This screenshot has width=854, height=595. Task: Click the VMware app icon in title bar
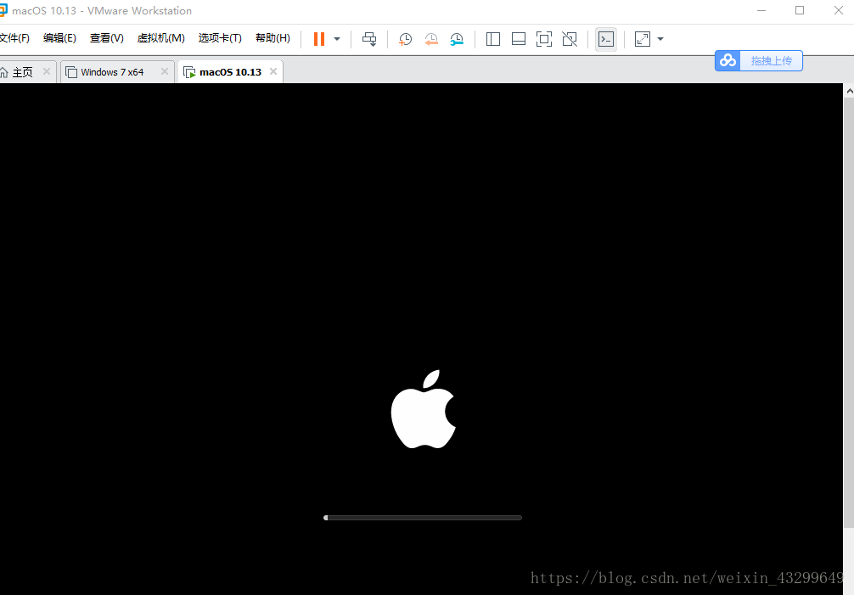click(3, 10)
